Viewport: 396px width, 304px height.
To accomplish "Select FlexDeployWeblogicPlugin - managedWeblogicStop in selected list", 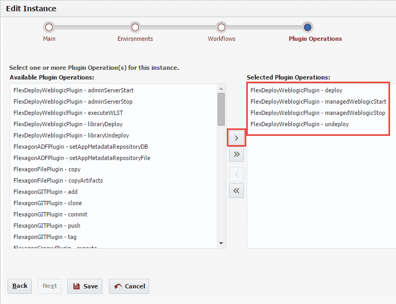I will tap(318, 113).
